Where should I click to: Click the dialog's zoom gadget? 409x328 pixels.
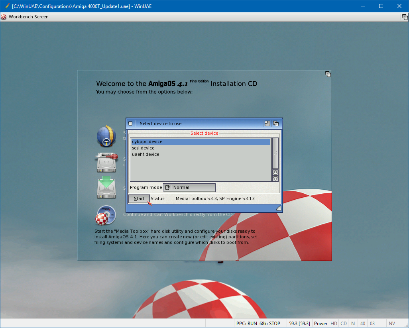pyautogui.click(x=267, y=124)
